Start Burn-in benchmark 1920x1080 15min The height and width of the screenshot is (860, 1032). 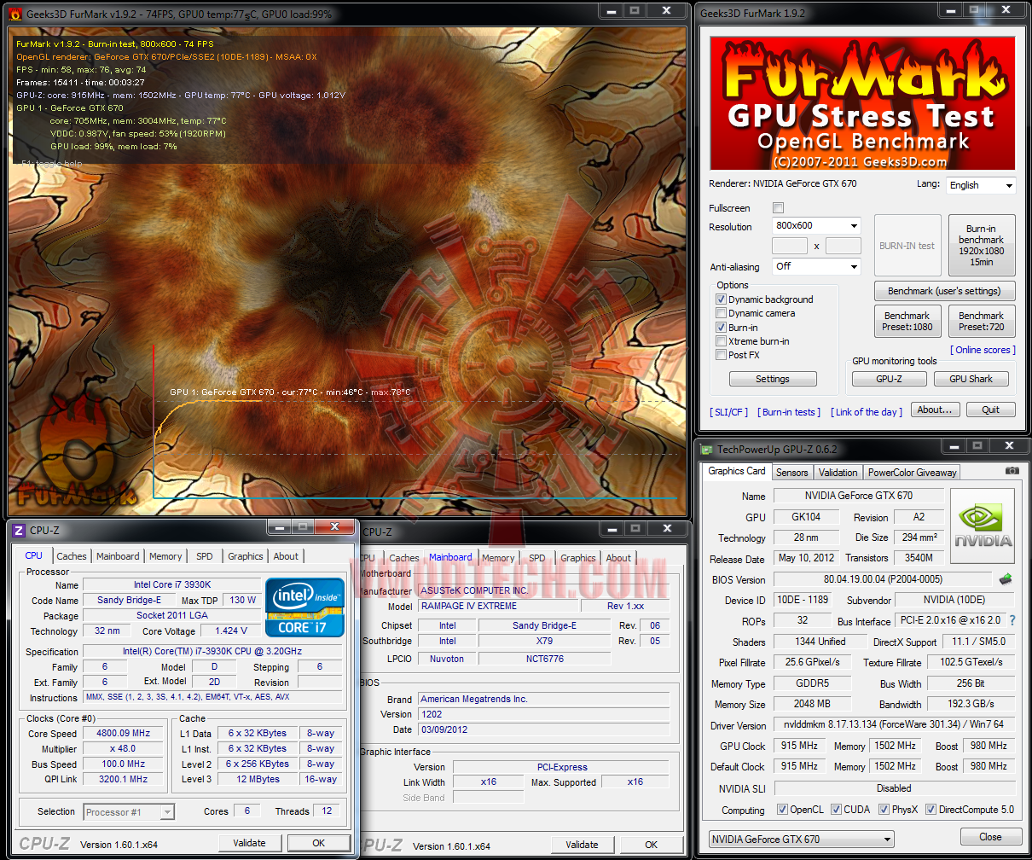pyautogui.click(x=981, y=246)
